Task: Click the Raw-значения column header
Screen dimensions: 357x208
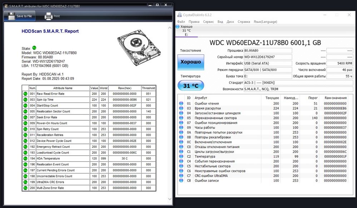Action: [x=336, y=98]
